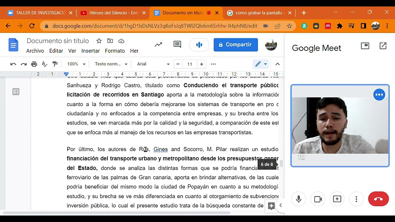Viewport: 395px width, 222px height.
Task: Click the Explore star button
Action: [x=271, y=206]
